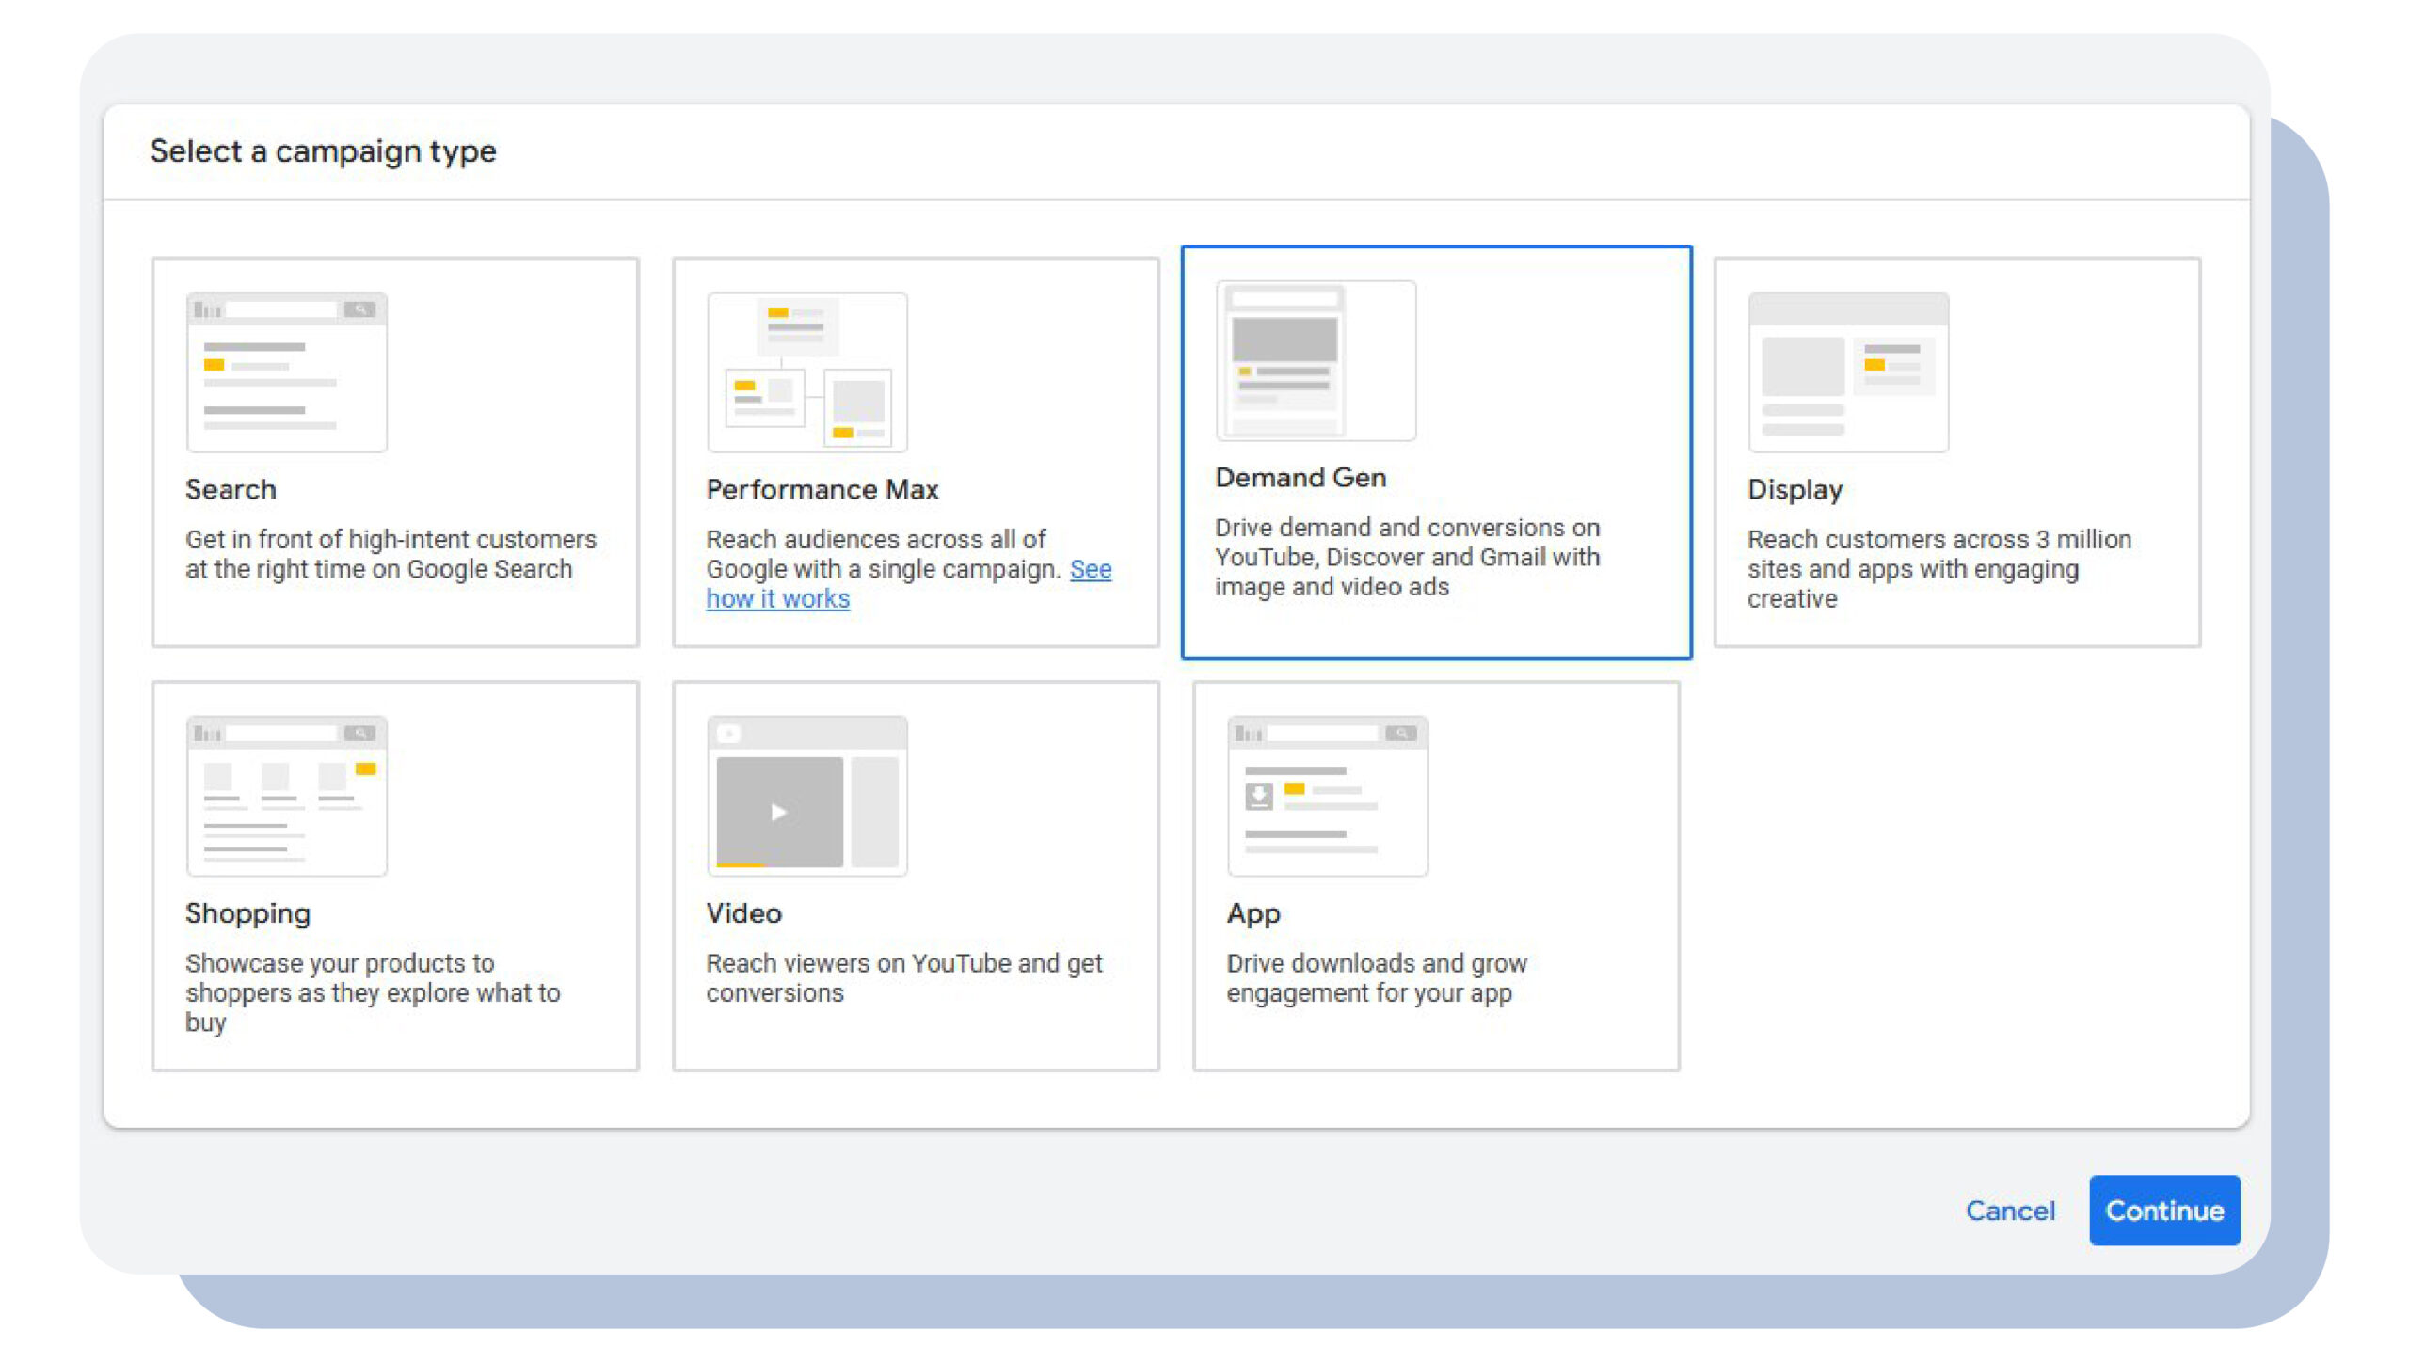Select the Performance Max title

(822, 489)
